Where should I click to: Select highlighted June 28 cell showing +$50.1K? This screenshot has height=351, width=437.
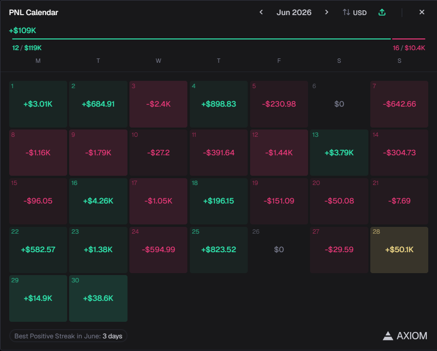pos(399,250)
